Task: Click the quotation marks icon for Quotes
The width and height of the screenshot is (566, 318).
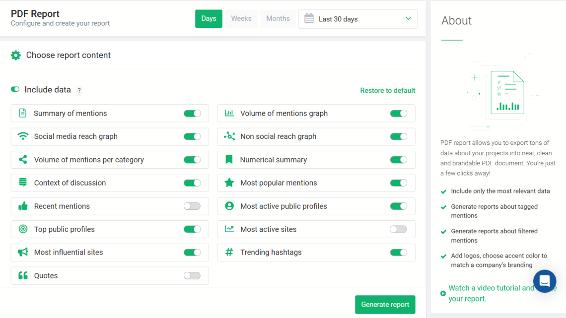Action: (x=23, y=276)
